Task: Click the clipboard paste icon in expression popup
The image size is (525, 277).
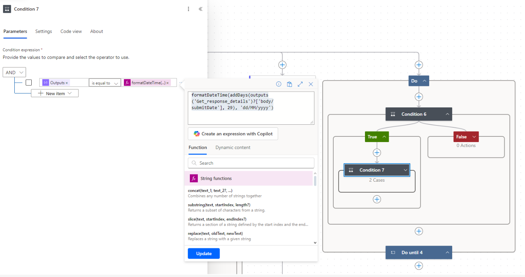Action: coord(289,84)
